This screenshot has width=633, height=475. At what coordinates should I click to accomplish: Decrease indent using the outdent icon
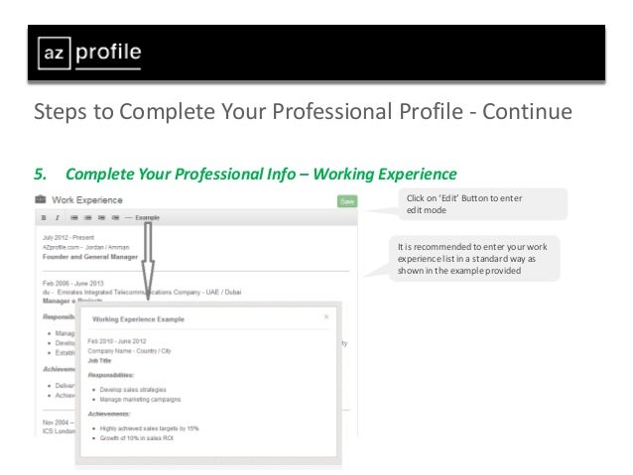coord(102,218)
